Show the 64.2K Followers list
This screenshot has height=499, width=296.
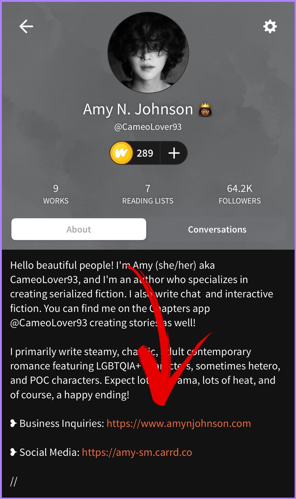click(240, 194)
